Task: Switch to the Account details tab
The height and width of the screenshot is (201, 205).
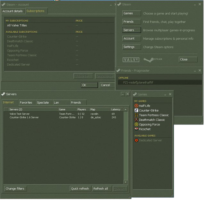Action: (x=12, y=11)
